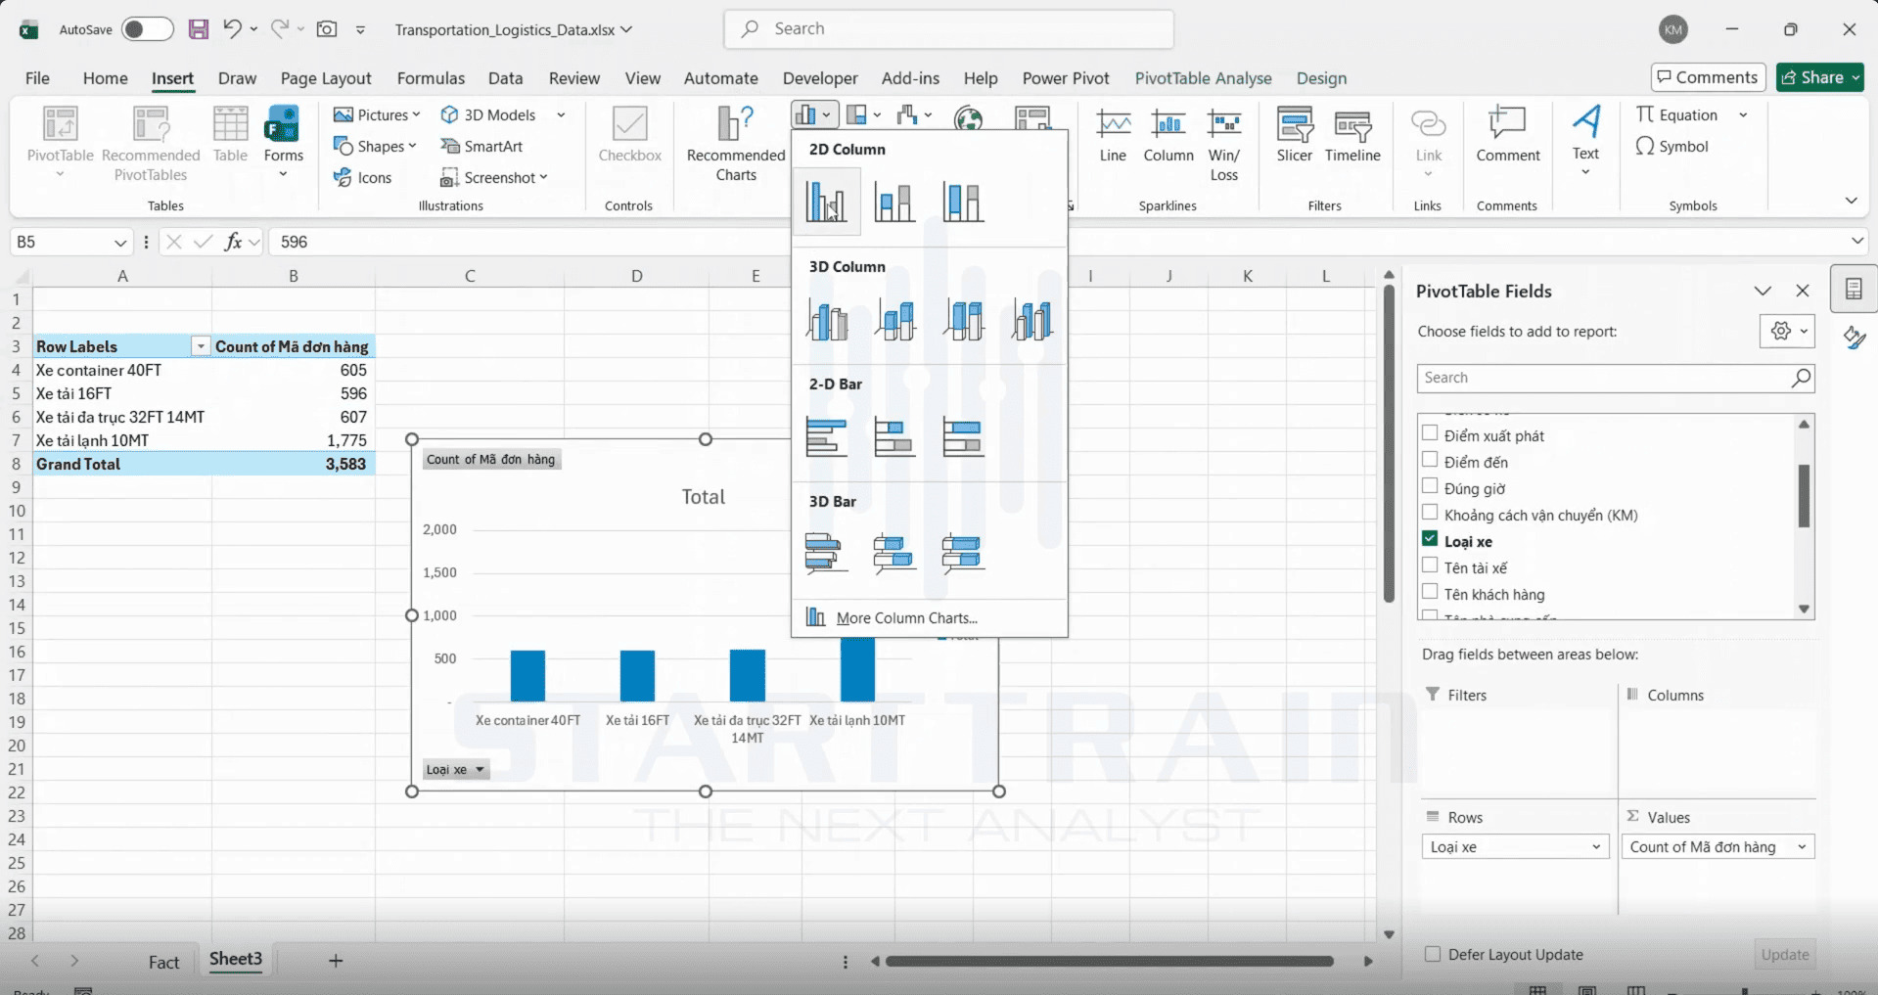Click the horizontal sheet scrollbar
1878x995 pixels.
(1109, 962)
